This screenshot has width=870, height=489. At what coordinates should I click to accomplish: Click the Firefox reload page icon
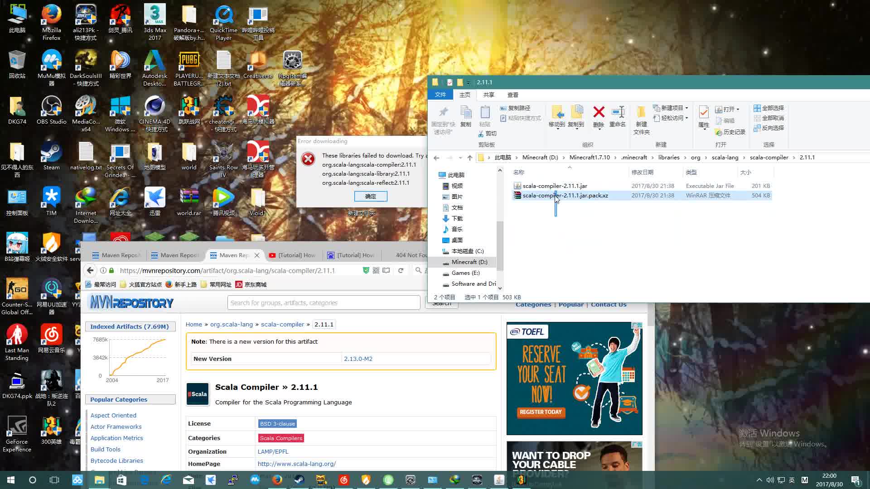(x=401, y=270)
